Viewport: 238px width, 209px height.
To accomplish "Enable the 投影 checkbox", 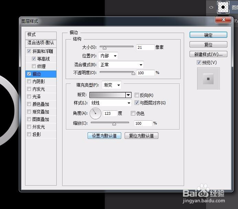I will pos(29,134).
